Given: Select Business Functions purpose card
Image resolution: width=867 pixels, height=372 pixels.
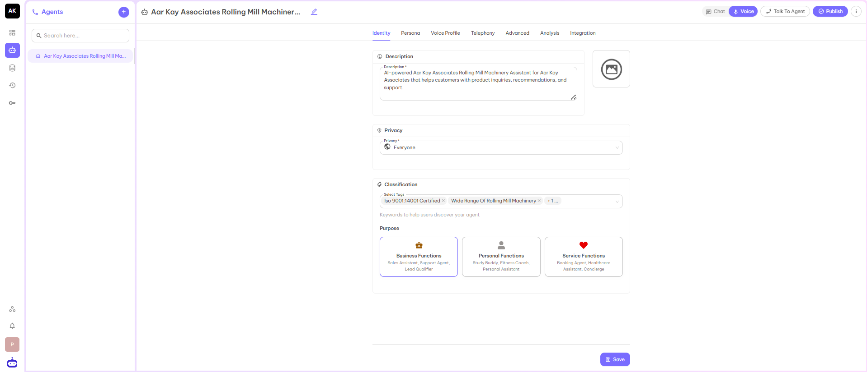Looking at the screenshot, I should pyautogui.click(x=419, y=257).
